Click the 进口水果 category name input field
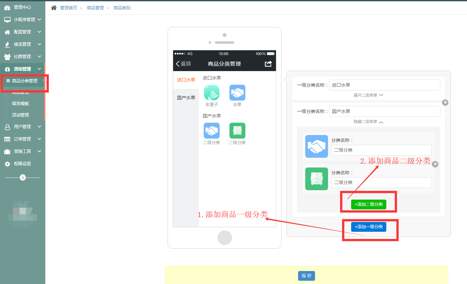Image resolution: width=467 pixels, height=284 pixels. (384, 85)
